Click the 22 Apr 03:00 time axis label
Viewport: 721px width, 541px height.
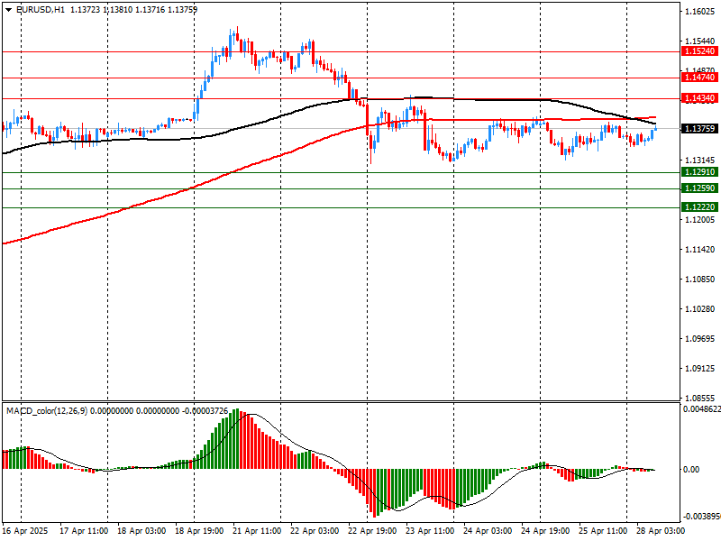[315, 531]
